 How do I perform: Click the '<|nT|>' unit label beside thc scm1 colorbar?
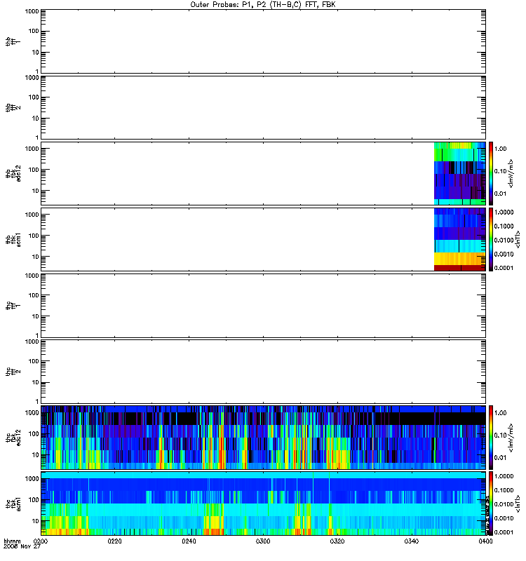[x=518, y=503]
